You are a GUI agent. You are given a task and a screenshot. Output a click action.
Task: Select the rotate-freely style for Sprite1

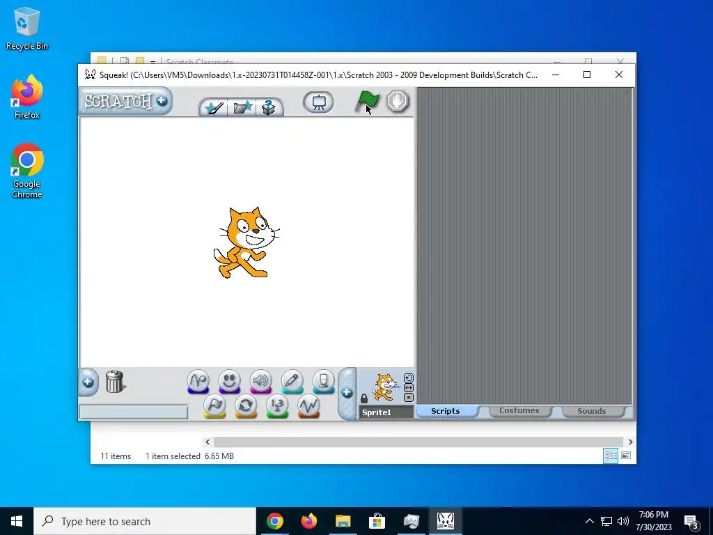click(x=408, y=378)
